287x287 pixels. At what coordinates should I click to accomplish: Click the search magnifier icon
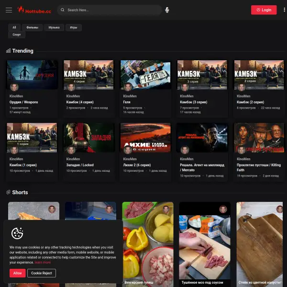tap(63, 10)
